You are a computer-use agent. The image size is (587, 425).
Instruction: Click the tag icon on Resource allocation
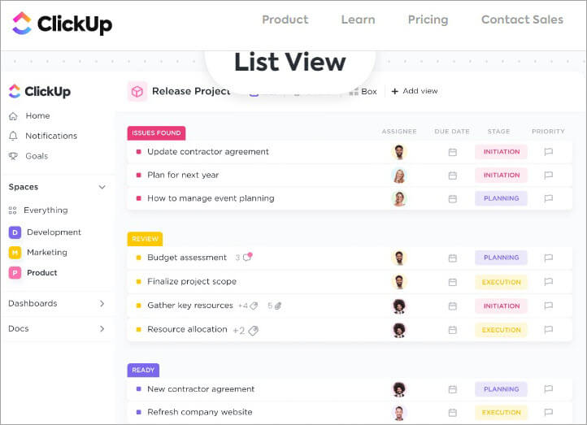(254, 331)
